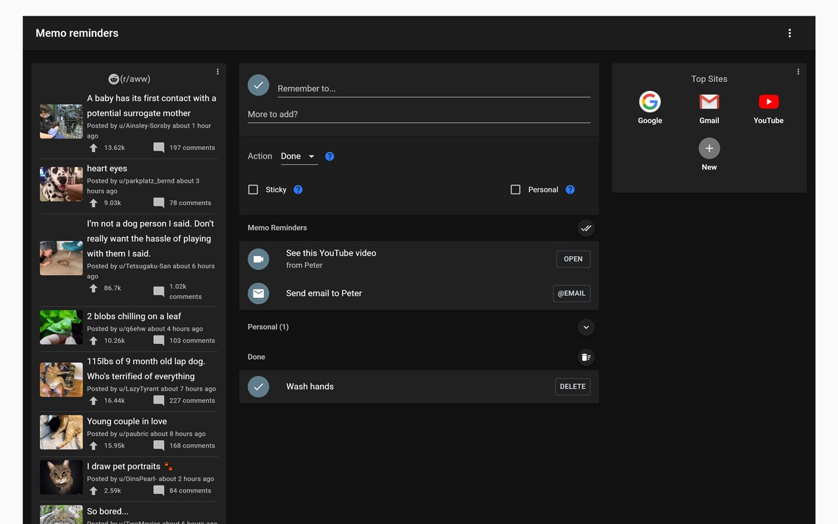Open the r/aww panel options menu
Image resolution: width=838 pixels, height=524 pixels.
218,72
